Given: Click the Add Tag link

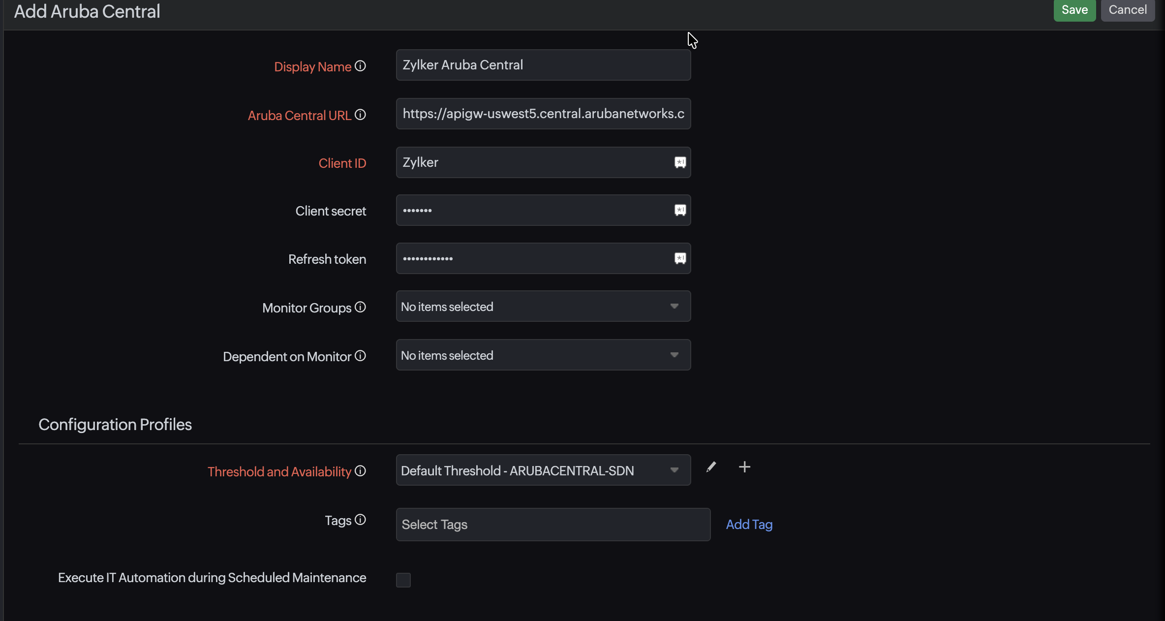Looking at the screenshot, I should 749,525.
